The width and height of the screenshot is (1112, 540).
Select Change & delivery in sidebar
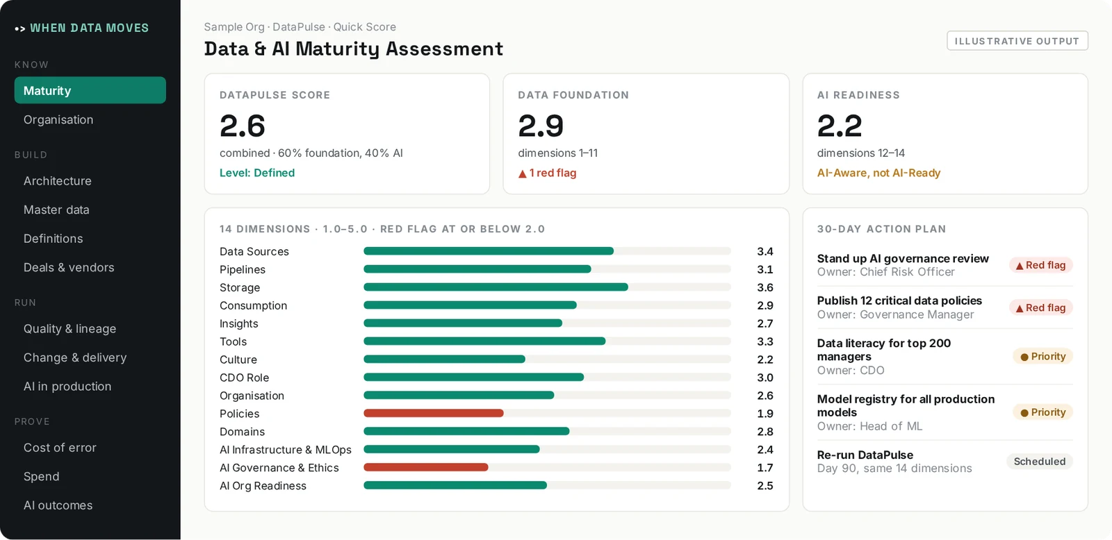tap(75, 357)
